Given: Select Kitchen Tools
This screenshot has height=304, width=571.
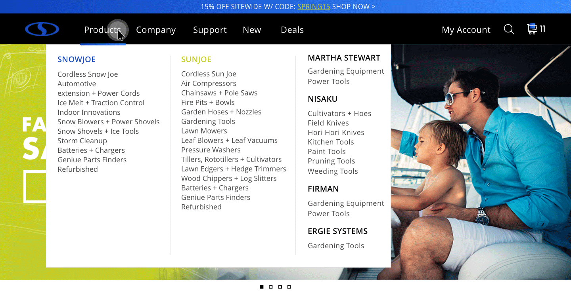Looking at the screenshot, I should pos(331,142).
